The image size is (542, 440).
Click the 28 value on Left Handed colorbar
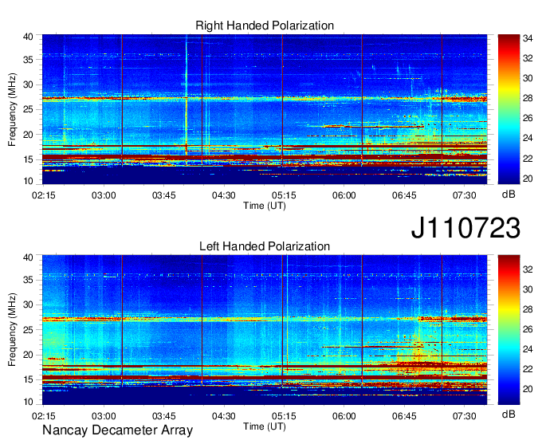click(528, 309)
